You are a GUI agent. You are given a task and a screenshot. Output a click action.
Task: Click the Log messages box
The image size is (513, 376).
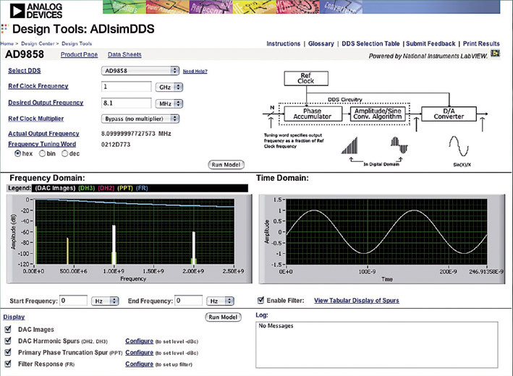click(377, 345)
